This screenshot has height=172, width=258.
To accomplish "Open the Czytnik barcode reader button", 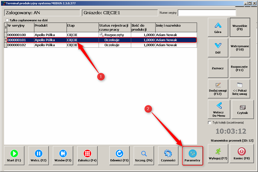I will (242, 109).
